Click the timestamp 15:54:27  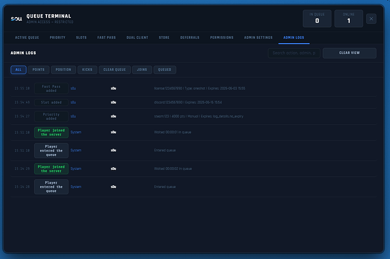click(x=22, y=116)
